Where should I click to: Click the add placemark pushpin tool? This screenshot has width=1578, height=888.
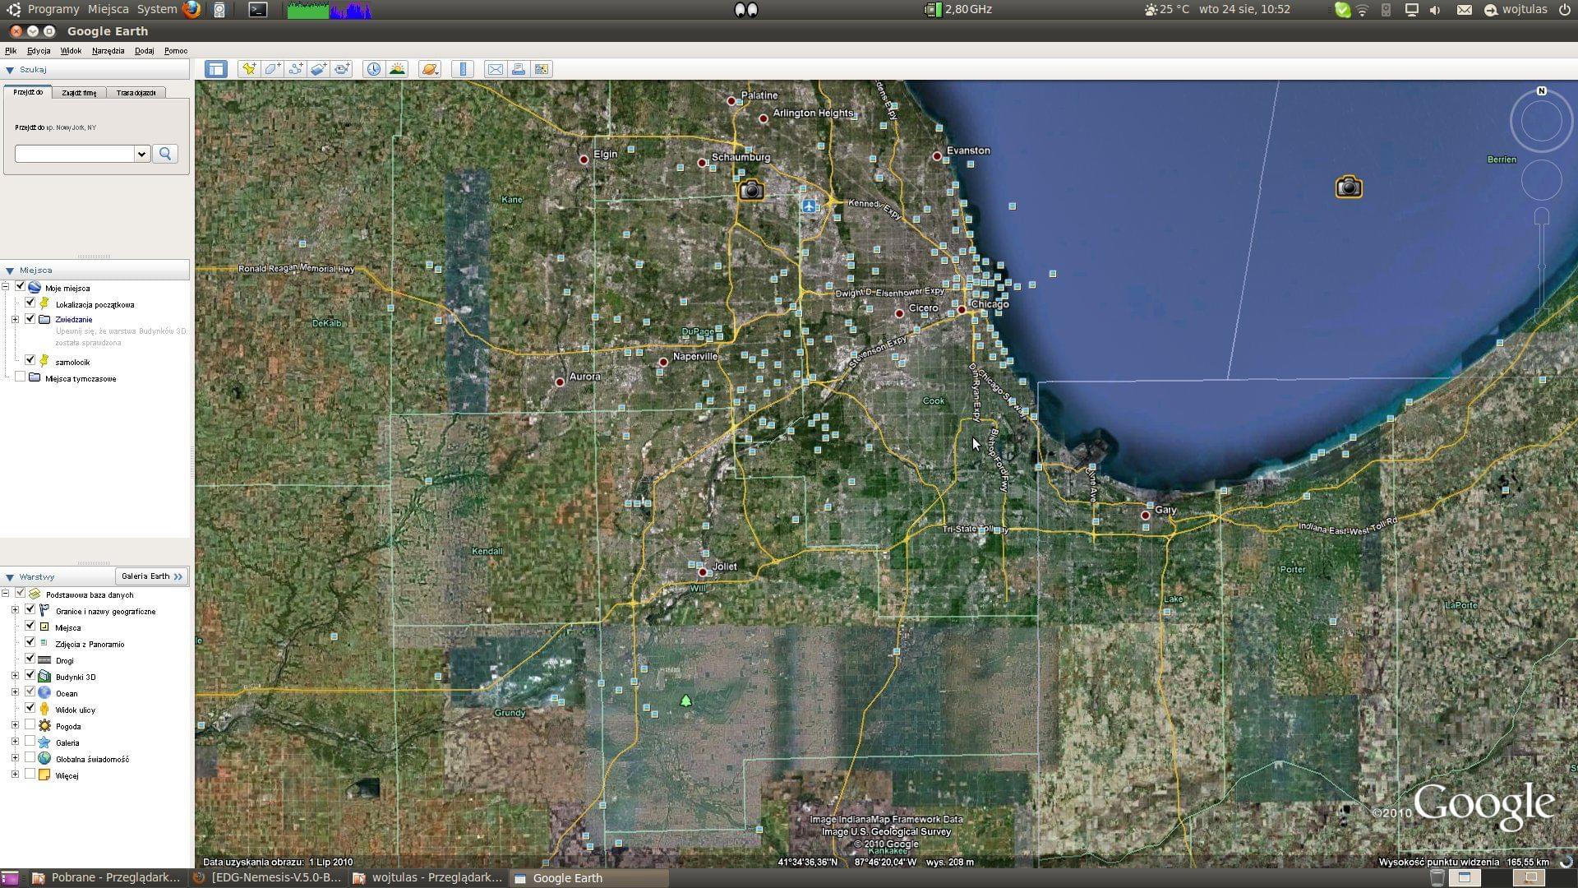point(248,69)
